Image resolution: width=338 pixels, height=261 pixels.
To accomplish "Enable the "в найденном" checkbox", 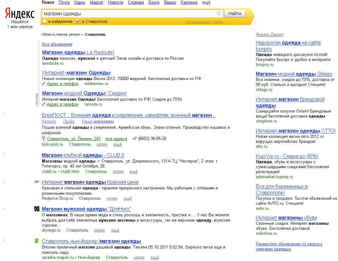I will pos(45,22).
